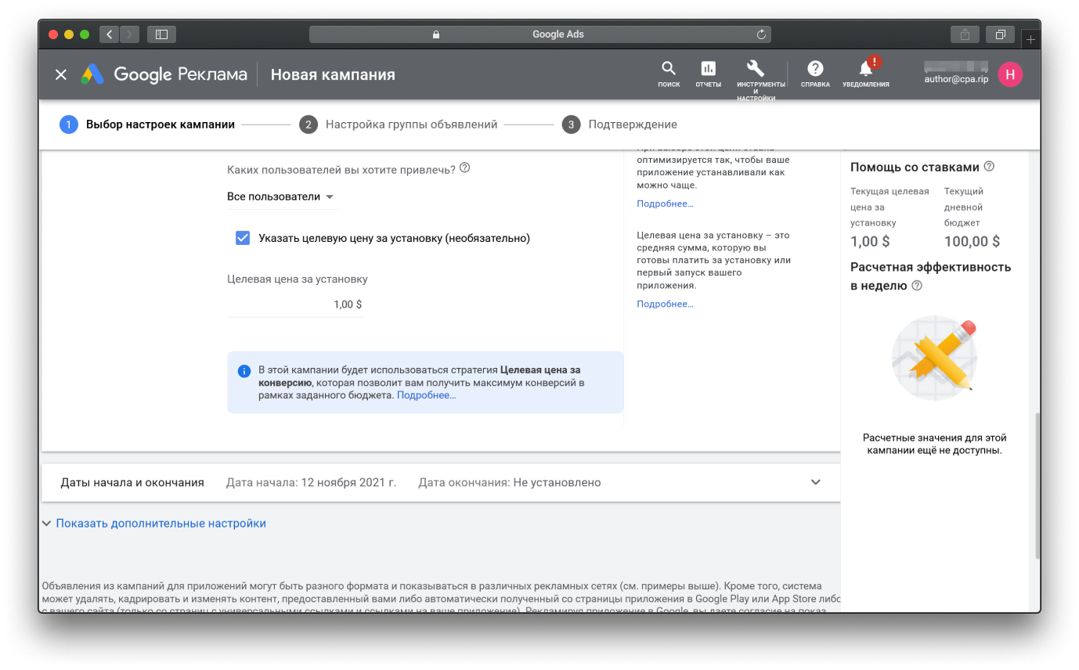Image resolution: width=1079 pixels, height=670 pixels.
Task: Click Дата окончания: Не установлено text
Action: [x=510, y=482]
